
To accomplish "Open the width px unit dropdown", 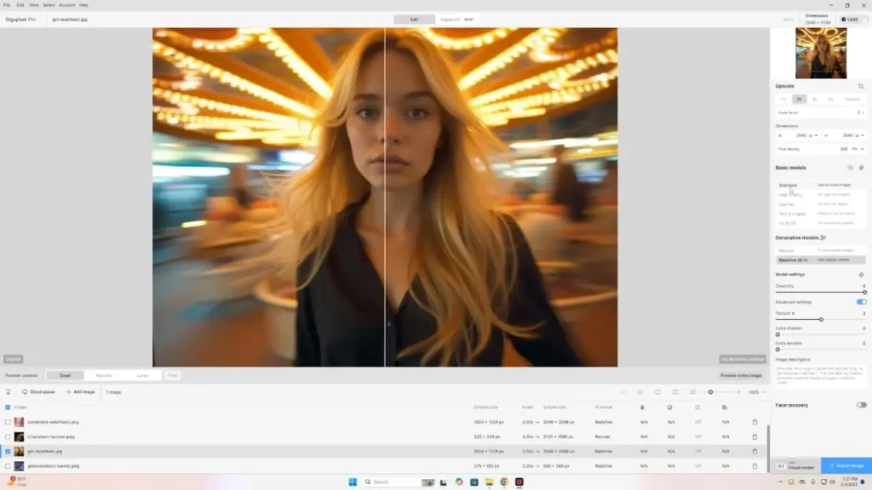I will click(814, 135).
